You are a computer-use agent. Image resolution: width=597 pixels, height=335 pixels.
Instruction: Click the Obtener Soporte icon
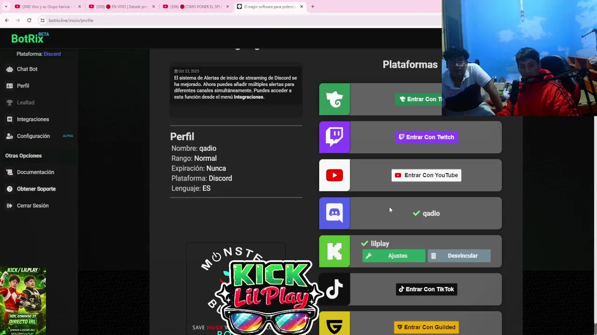pos(9,189)
